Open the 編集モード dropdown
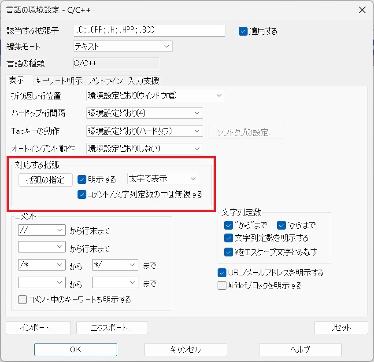 click(123, 46)
